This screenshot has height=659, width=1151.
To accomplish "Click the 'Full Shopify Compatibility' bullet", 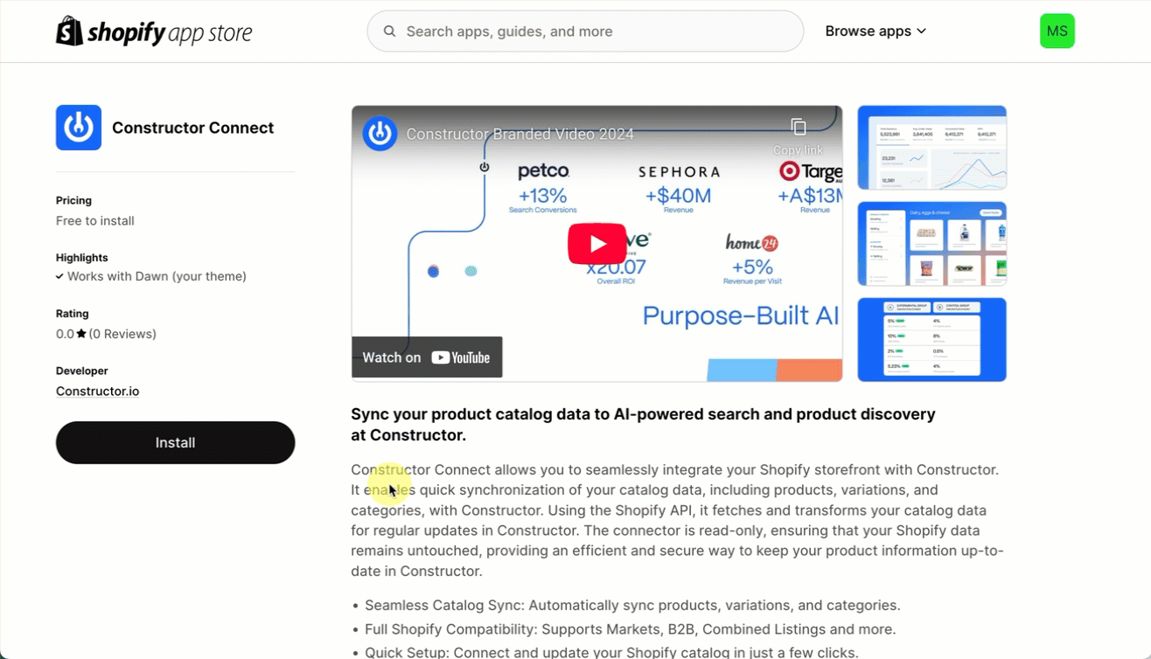I will pos(631,629).
